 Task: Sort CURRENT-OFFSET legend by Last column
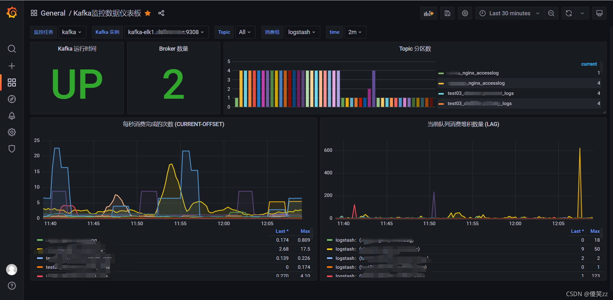point(282,231)
